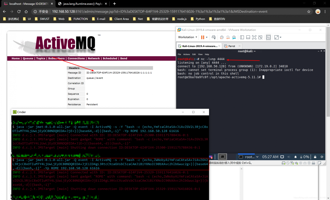
Task: Pause the virtual machine in VMware
Action: pos(203,37)
